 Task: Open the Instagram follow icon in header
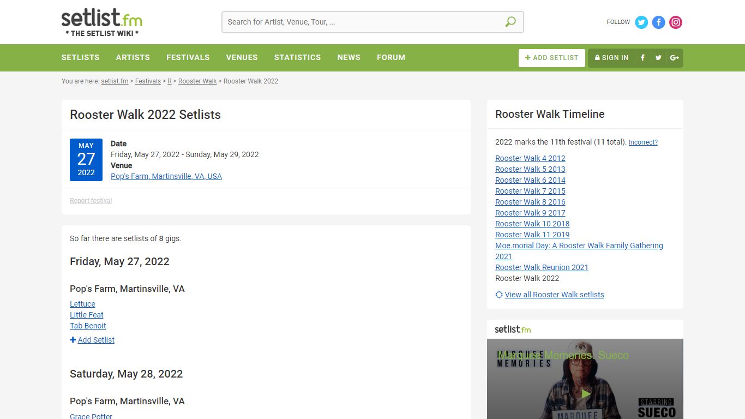coord(676,22)
